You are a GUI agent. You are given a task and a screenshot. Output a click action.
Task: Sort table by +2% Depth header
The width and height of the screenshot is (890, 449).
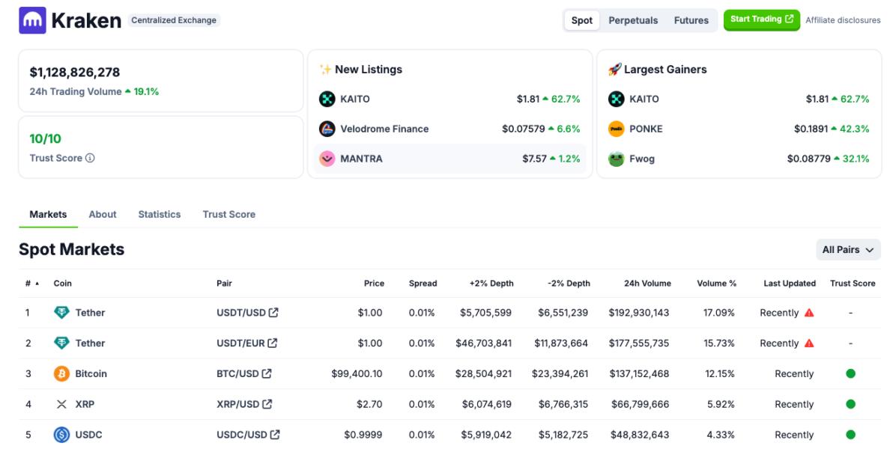point(491,284)
